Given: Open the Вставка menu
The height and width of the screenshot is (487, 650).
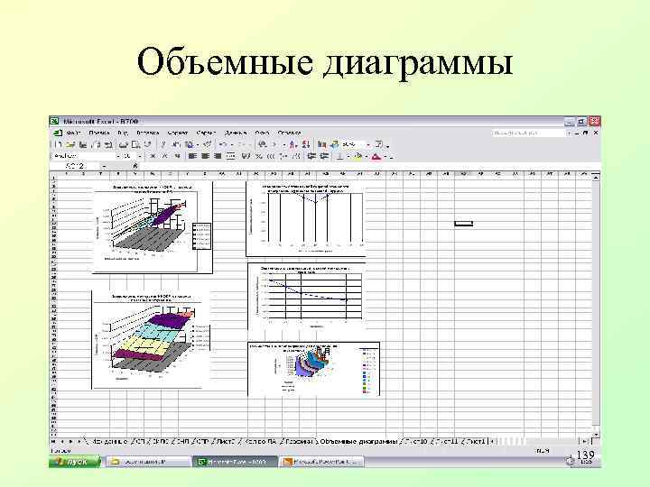Looking at the screenshot, I should pos(147,133).
